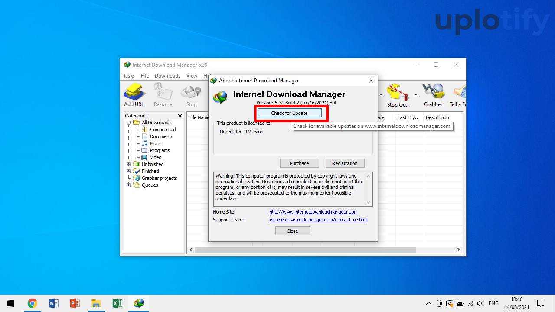The height and width of the screenshot is (312, 555).
Task: Open the notification center icon
Action: (541, 303)
